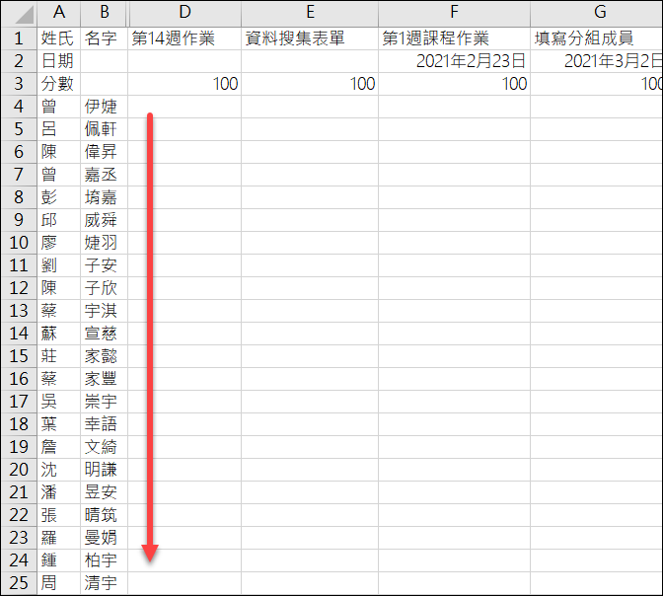Click name cell 堉嘉
This screenshot has height=596, width=663.
point(104,197)
